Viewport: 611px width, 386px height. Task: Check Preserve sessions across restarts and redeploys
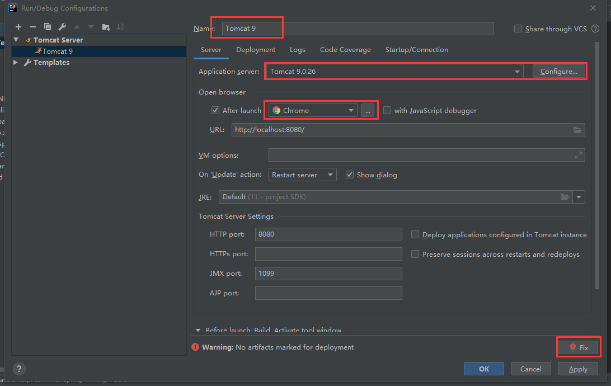click(x=415, y=254)
